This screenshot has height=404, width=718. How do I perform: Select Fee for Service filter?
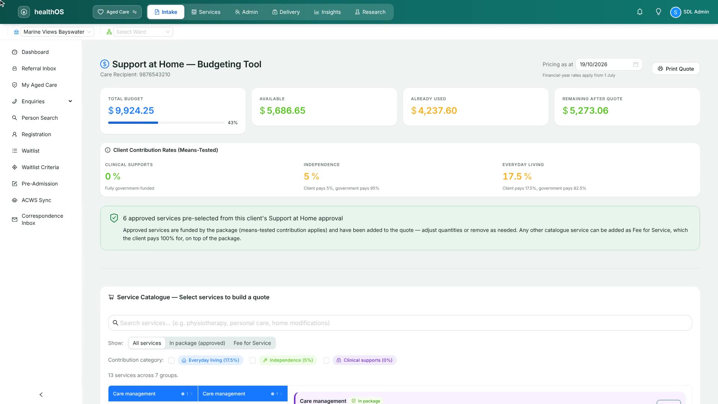click(252, 343)
